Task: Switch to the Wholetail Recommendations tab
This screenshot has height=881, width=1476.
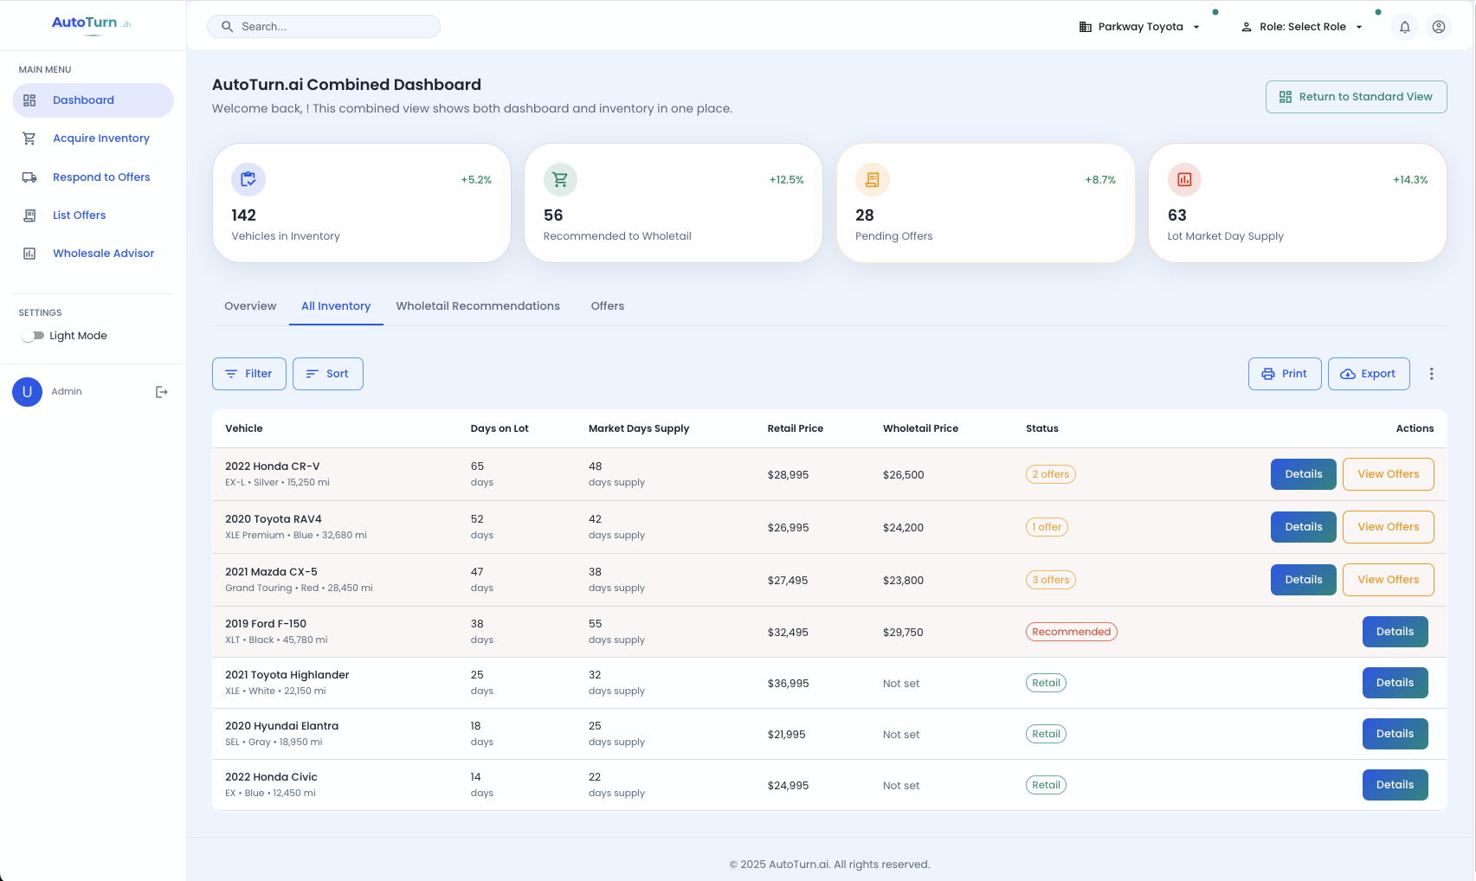Action: (x=477, y=305)
